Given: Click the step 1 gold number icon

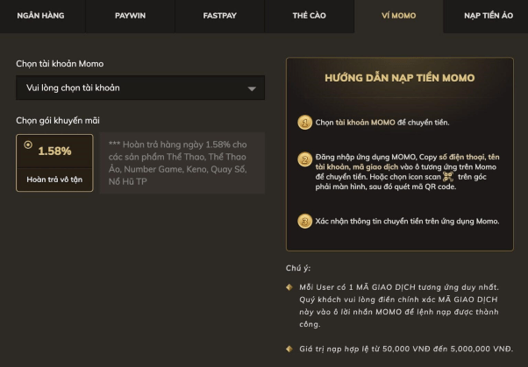Looking at the screenshot, I should 304,123.
